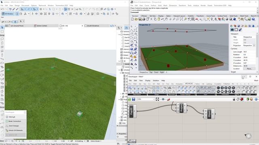Click Cut icon in Rhino toolbar
This screenshot has height=145, width=259.
coord(151,19)
